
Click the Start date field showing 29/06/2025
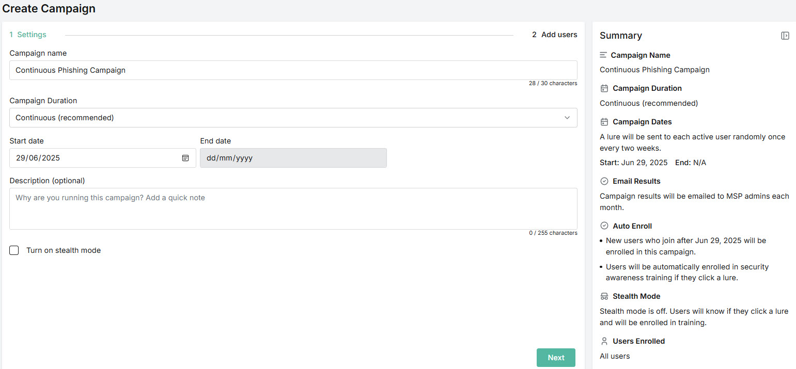point(103,158)
